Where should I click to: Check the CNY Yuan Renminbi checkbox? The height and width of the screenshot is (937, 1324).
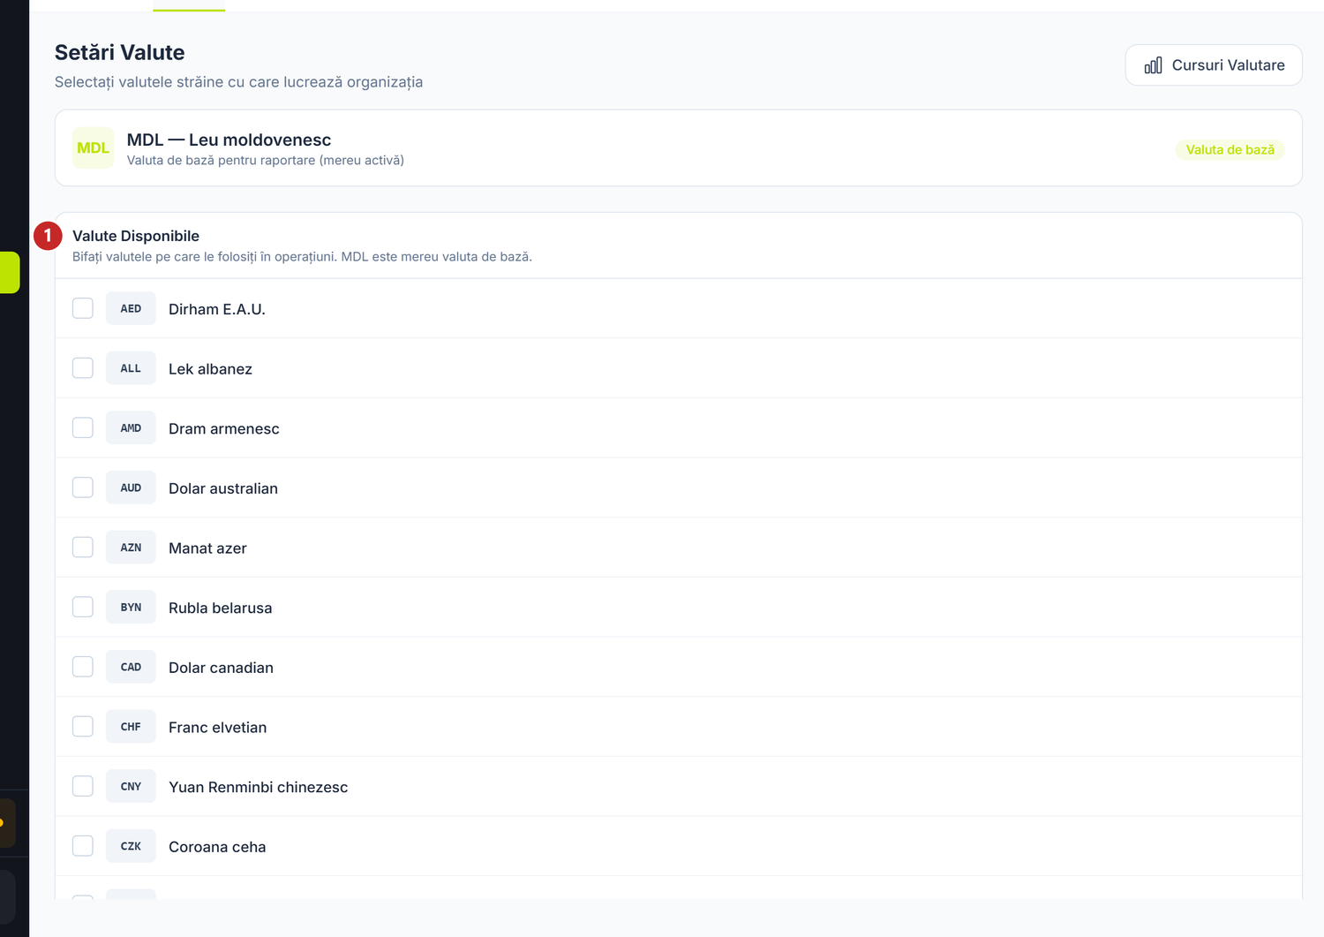(83, 786)
